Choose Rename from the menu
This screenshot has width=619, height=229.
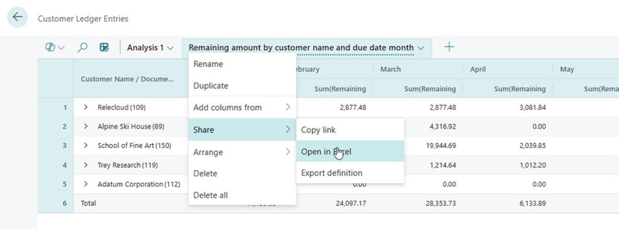242,64
